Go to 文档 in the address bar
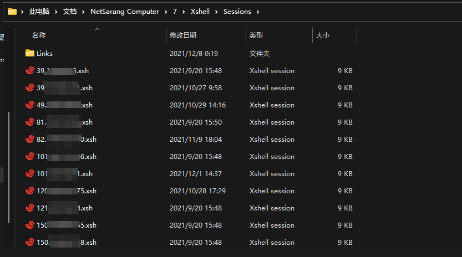462x257 pixels. point(70,12)
